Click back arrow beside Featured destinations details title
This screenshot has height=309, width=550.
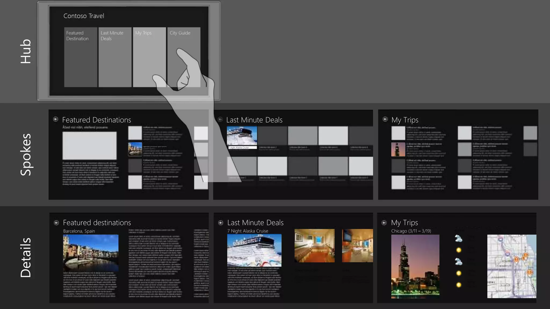56,223
